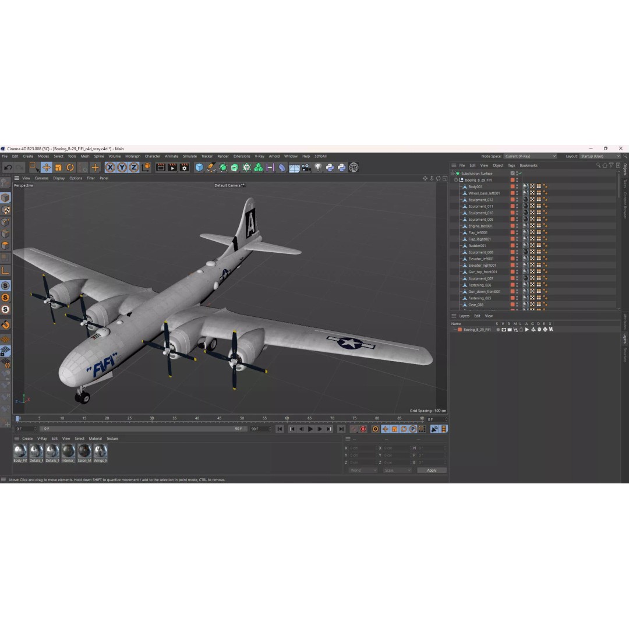Select Body001 in object tree
The image size is (629, 629).
pyautogui.click(x=475, y=187)
